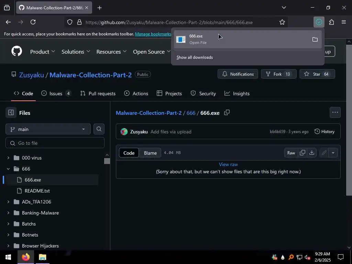Expand the Product navigation menu
The image size is (352, 264).
(42, 52)
